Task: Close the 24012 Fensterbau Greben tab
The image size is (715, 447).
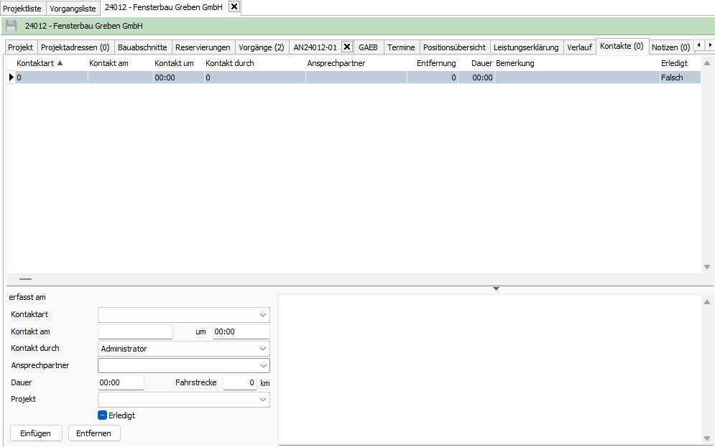Action: [x=234, y=7]
